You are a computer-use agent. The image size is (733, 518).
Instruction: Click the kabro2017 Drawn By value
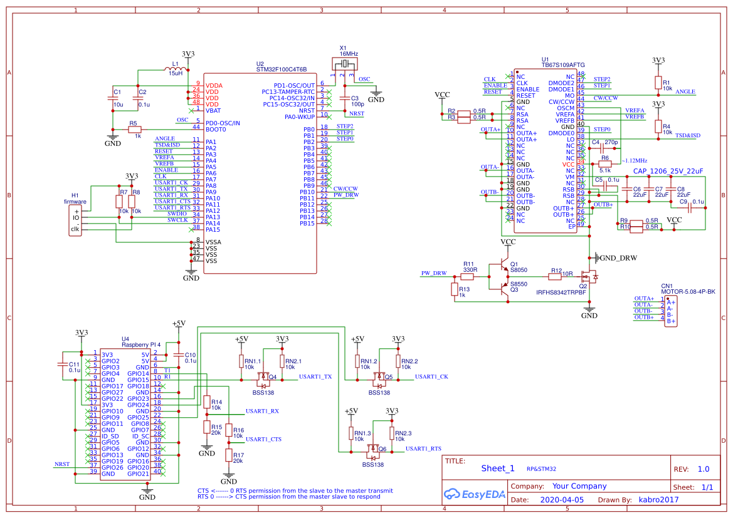coord(658,500)
